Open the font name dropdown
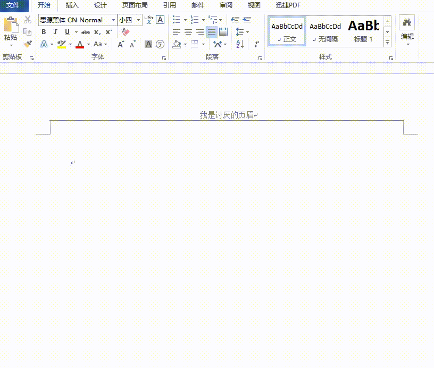 point(114,20)
